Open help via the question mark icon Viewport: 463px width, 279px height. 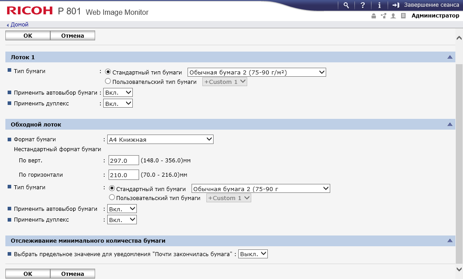click(363, 5)
